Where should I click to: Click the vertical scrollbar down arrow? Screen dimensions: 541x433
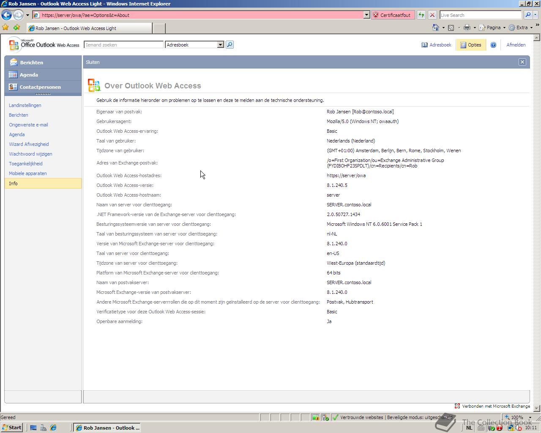pos(537,408)
